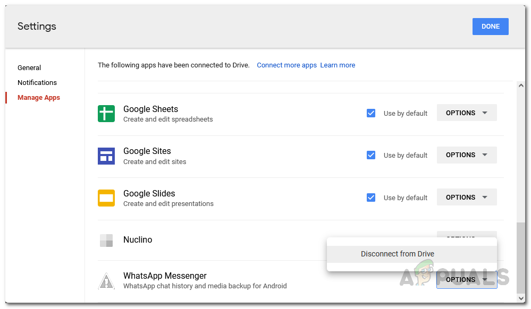Open Options dropdown for Google Sheets
This screenshot has height=309, width=531.
[x=467, y=113]
